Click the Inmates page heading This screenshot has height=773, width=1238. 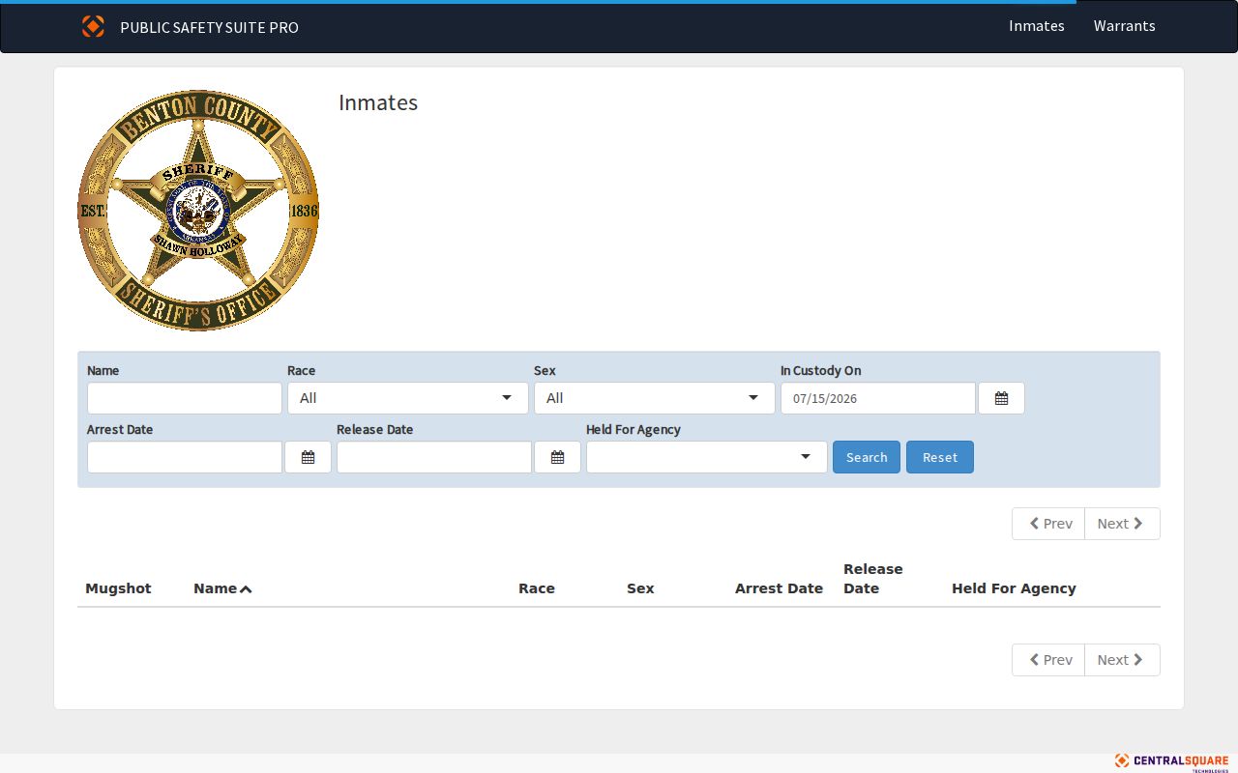click(378, 102)
